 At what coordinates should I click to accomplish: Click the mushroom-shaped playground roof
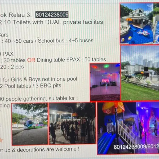[x=113, y=108]
